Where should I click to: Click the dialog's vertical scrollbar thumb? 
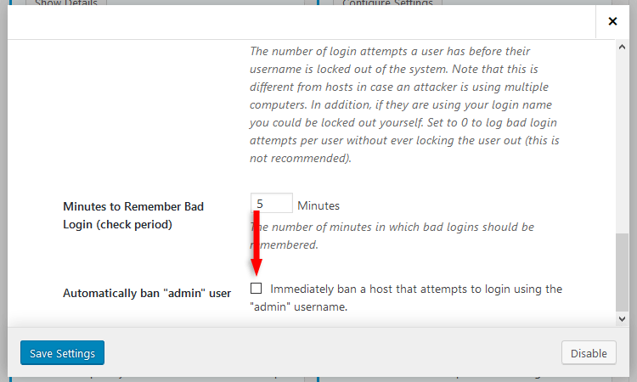tap(622, 272)
